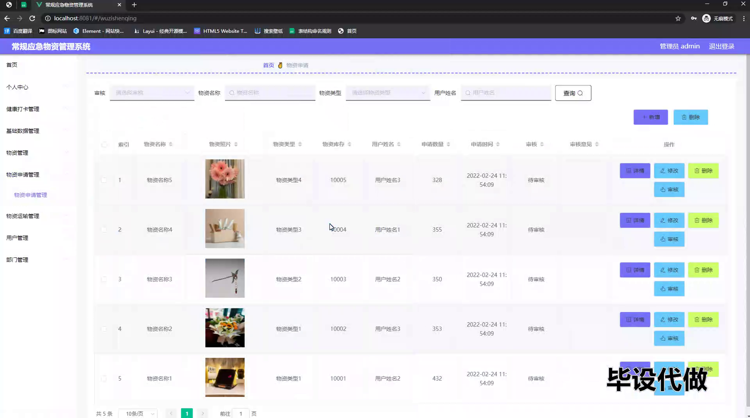Click the 查询 search button
750x418 pixels.
pos(573,93)
